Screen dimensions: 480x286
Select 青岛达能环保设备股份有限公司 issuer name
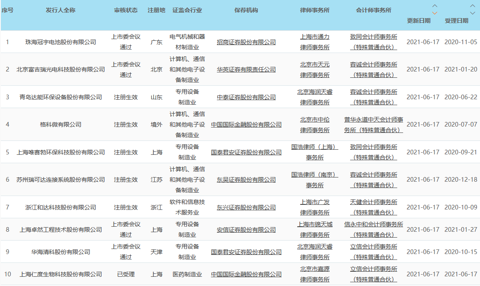(61, 98)
